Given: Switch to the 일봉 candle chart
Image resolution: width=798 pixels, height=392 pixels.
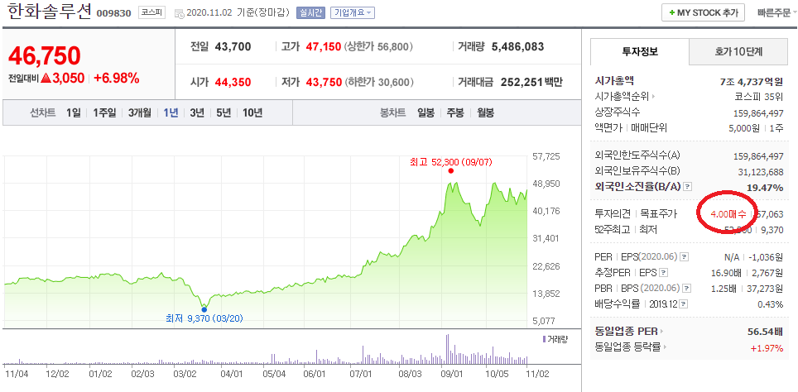Looking at the screenshot, I should 426,112.
